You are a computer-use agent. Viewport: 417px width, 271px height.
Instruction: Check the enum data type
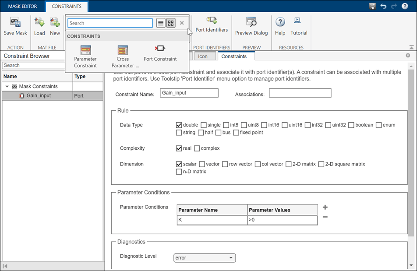(x=379, y=125)
